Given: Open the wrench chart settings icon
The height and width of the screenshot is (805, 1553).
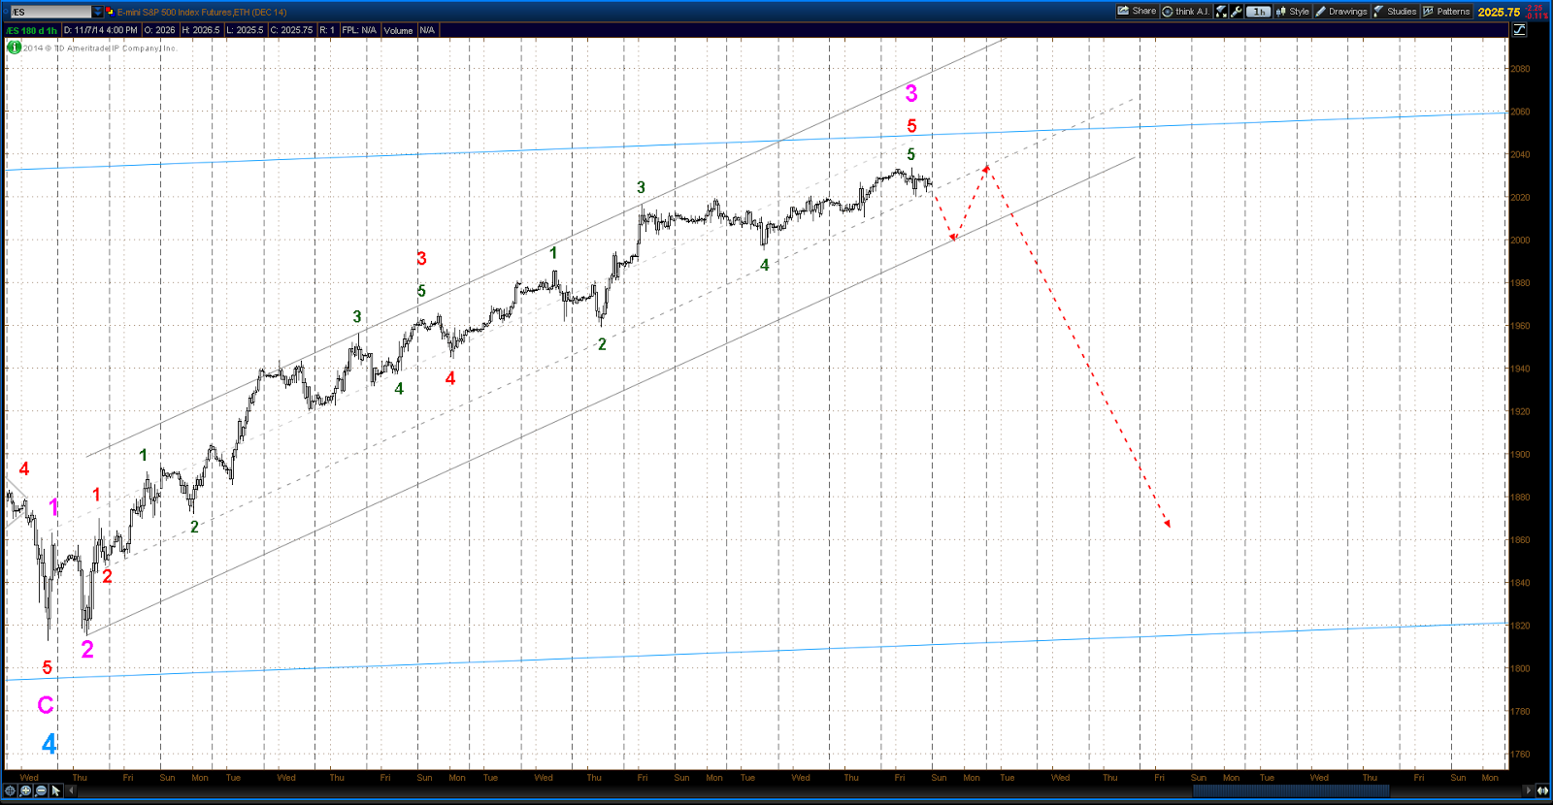Looking at the screenshot, I should point(1237,12).
